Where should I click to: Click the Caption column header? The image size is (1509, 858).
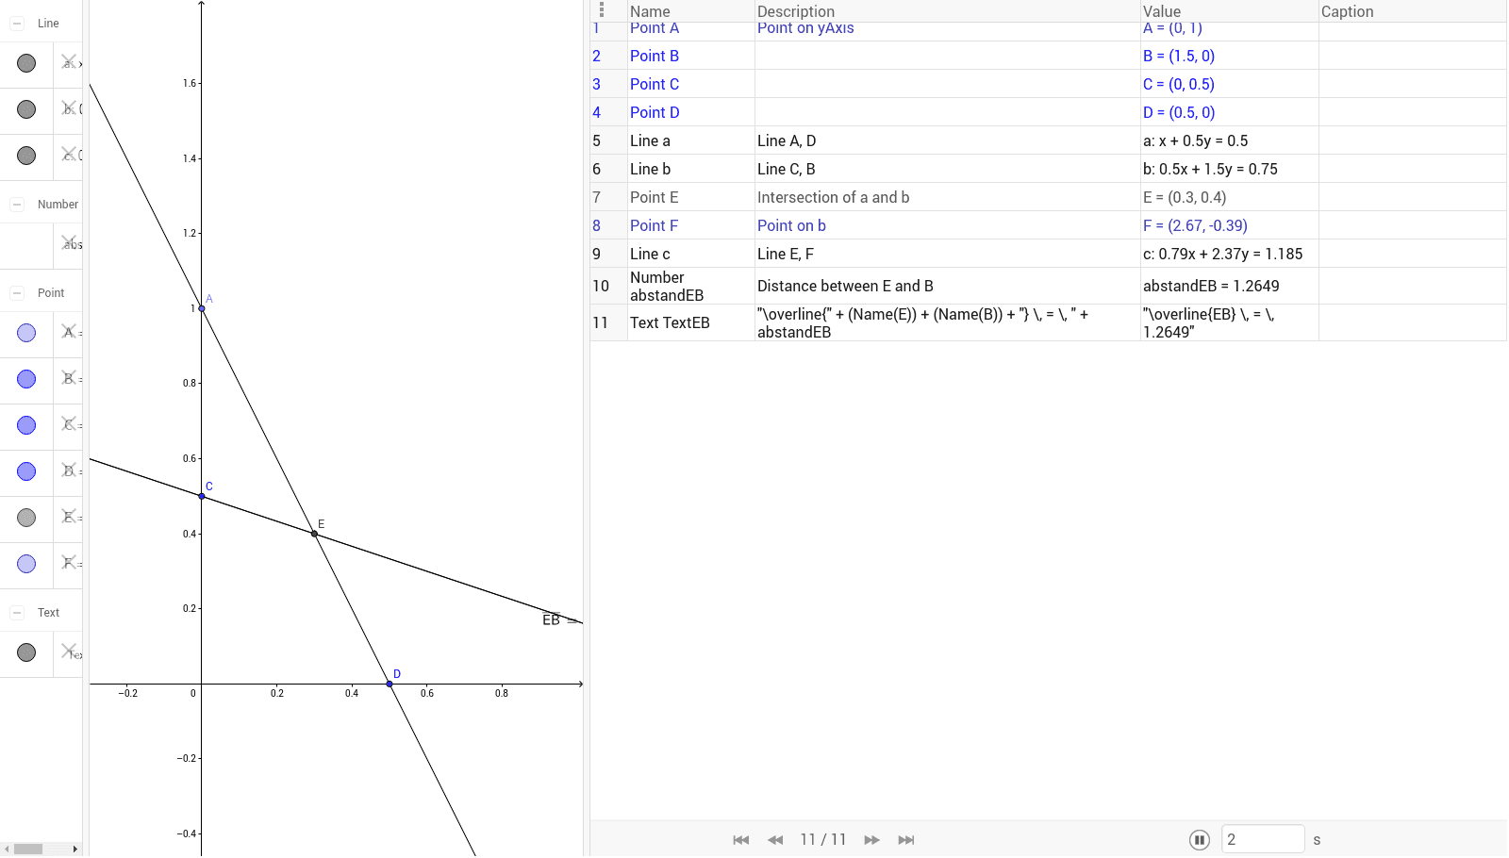tap(1347, 11)
